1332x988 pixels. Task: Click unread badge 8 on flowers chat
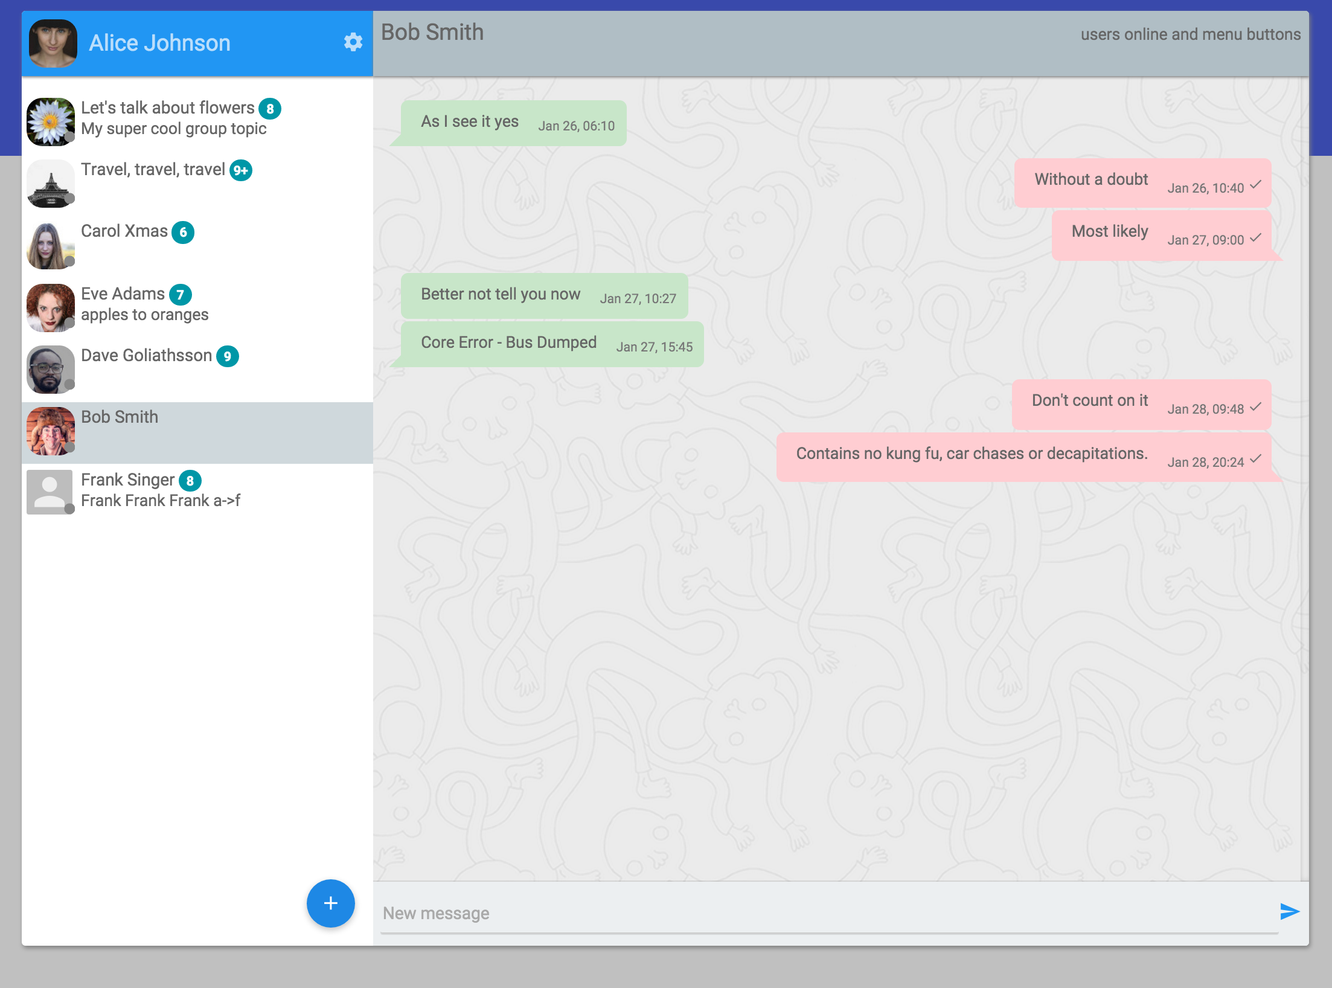click(x=270, y=109)
